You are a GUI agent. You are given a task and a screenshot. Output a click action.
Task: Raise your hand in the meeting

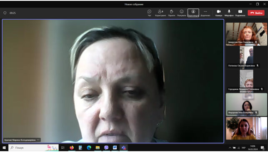click(x=171, y=13)
